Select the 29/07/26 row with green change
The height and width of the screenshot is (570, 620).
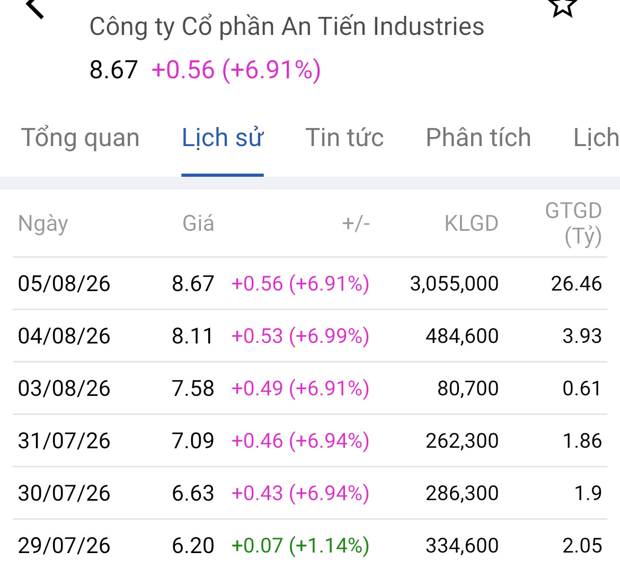pos(310,545)
